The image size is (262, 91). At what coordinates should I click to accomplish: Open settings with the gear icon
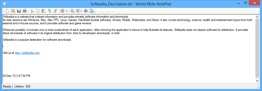[63, 11]
